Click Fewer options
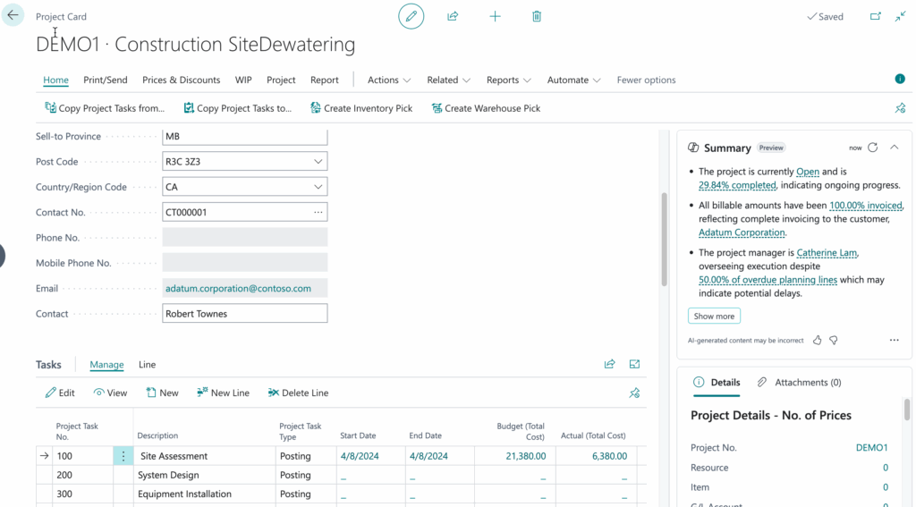The image size is (916, 507). tap(646, 80)
